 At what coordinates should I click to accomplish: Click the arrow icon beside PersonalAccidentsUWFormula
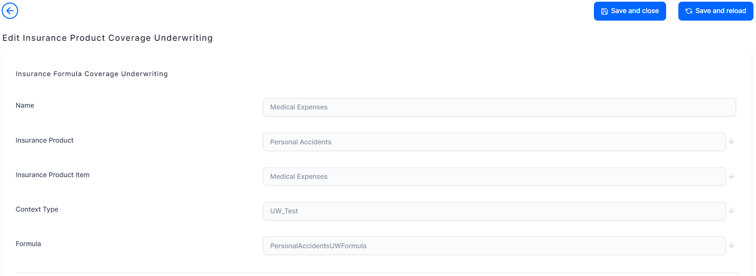[732, 245]
